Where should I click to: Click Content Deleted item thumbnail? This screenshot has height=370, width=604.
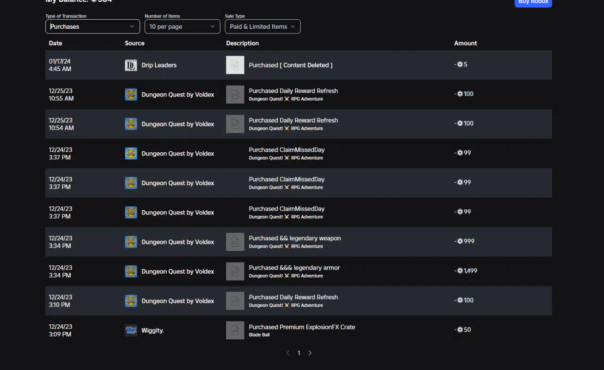click(235, 65)
